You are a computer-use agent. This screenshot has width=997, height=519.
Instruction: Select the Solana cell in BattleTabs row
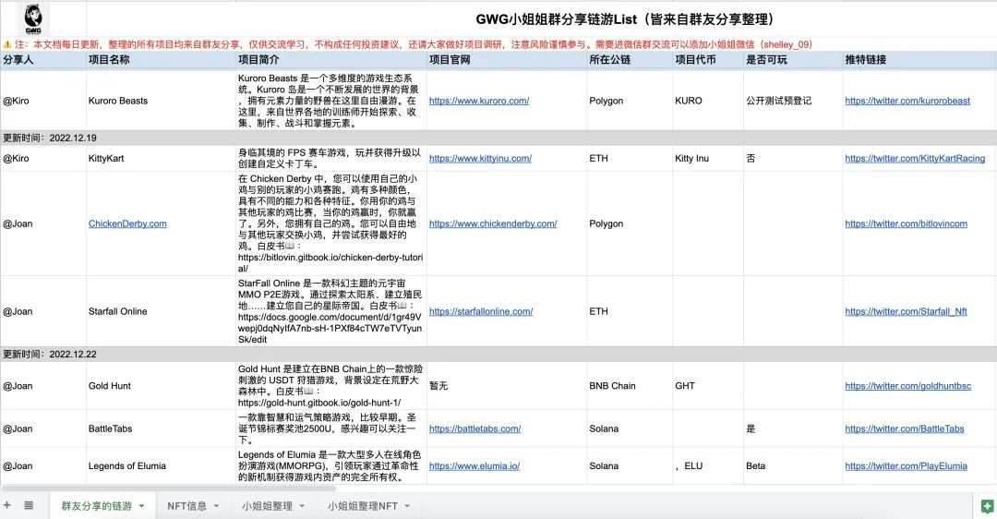pyautogui.click(x=630, y=428)
